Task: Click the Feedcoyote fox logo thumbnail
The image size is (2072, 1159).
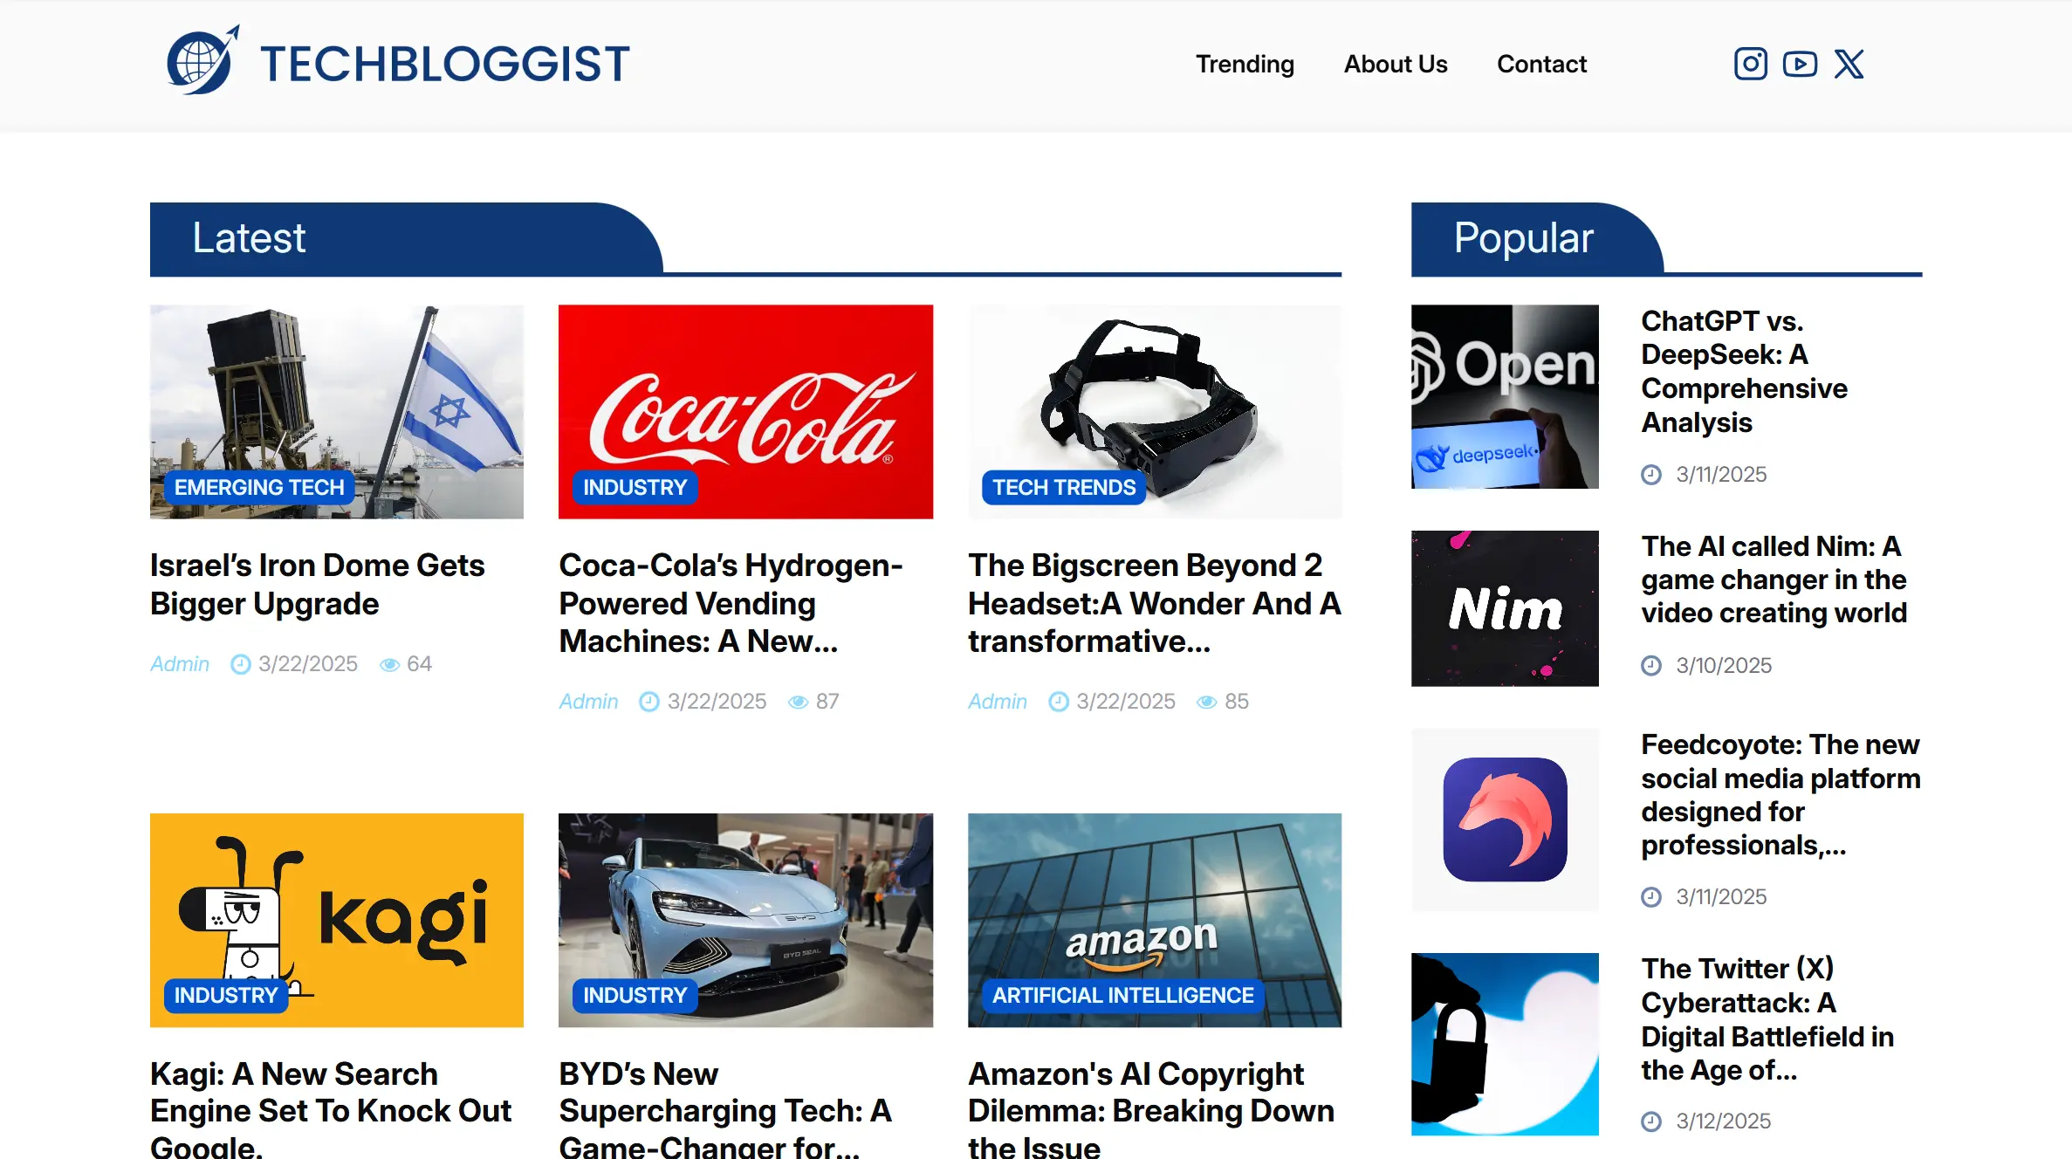Action: tap(1503, 819)
